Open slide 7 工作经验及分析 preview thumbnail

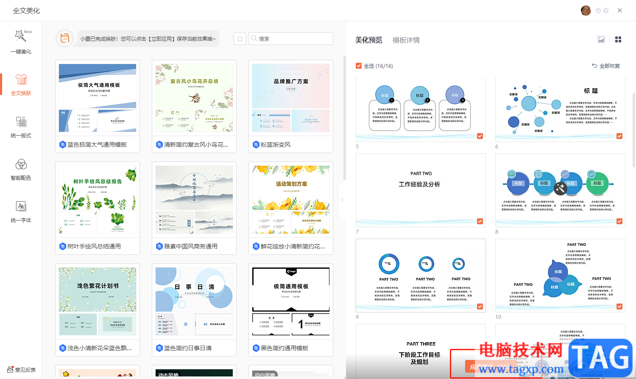[421, 190]
